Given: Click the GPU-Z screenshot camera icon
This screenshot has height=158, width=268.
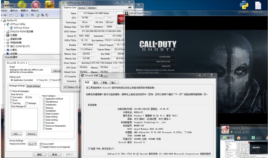Looking at the screenshot, I should point(130,8).
